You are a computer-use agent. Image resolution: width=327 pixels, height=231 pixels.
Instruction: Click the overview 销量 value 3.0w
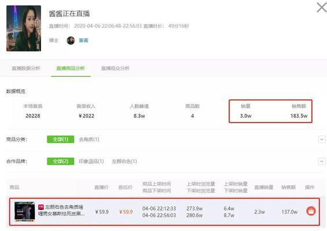(245, 116)
